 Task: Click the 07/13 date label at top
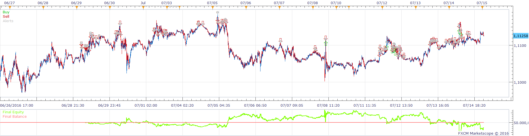pyautogui.click(x=415, y=3)
